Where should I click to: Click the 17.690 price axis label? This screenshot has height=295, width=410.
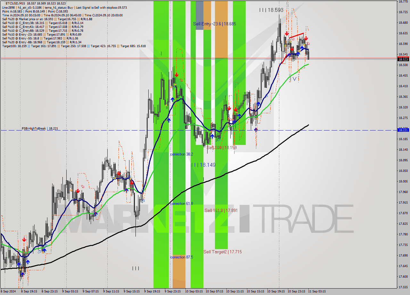point(403,256)
